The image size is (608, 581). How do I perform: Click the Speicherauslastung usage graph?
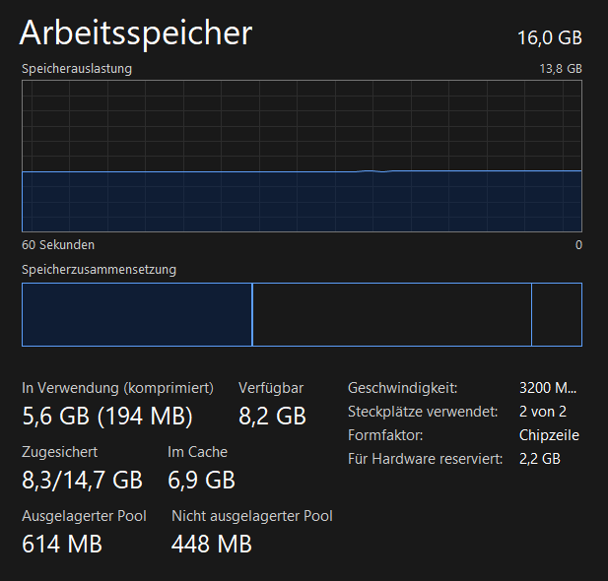pyautogui.click(x=302, y=157)
